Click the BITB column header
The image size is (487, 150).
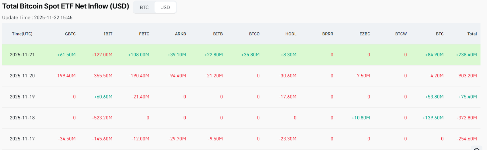tap(218, 34)
